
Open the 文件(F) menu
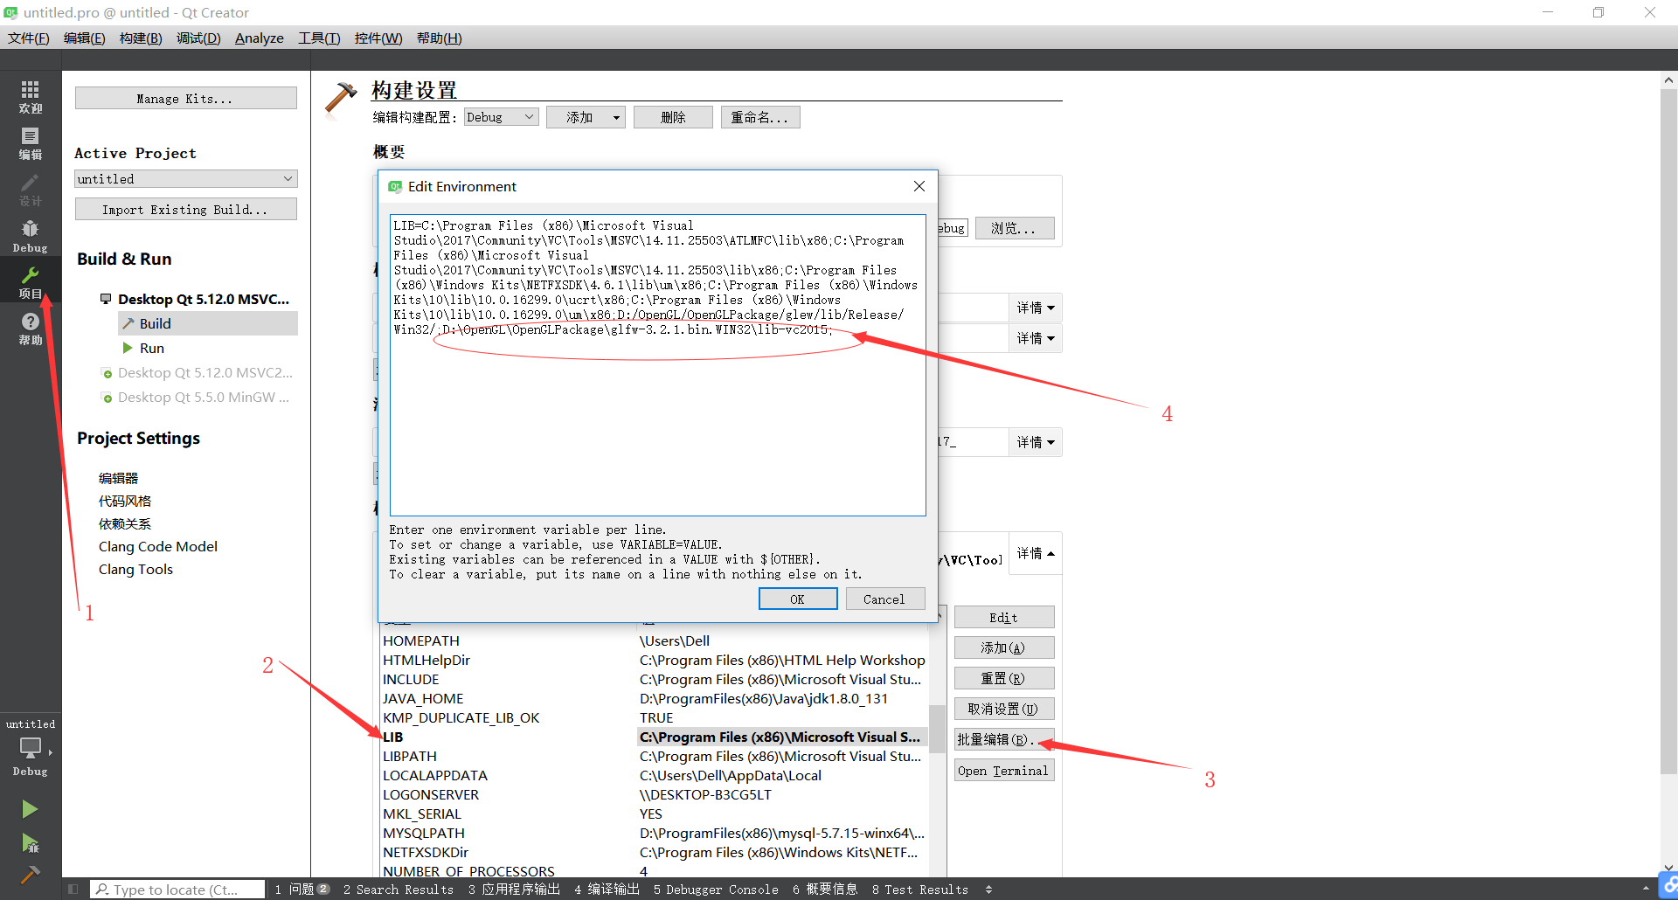(29, 38)
